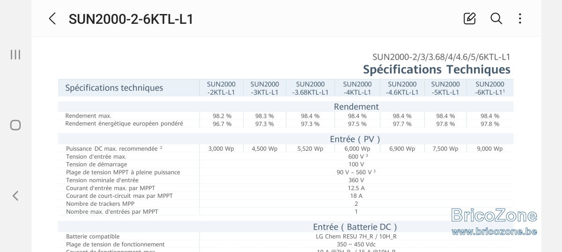Click the Spécifications Techniques page title
Viewport: 562px width, 252px height.
click(436, 69)
